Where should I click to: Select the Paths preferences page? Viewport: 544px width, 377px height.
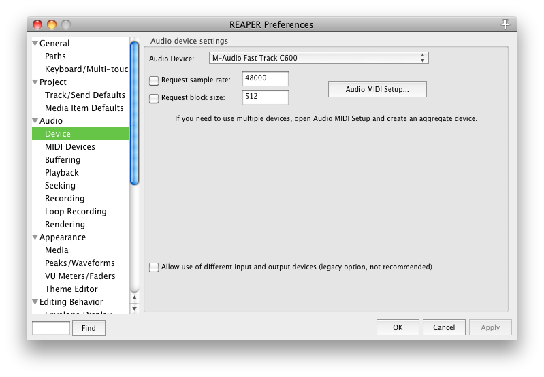tap(55, 56)
